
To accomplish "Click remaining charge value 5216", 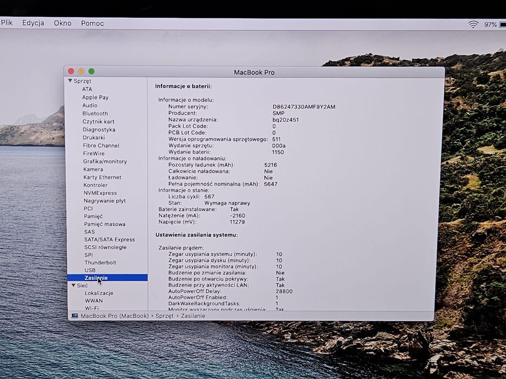I will click(x=271, y=165).
